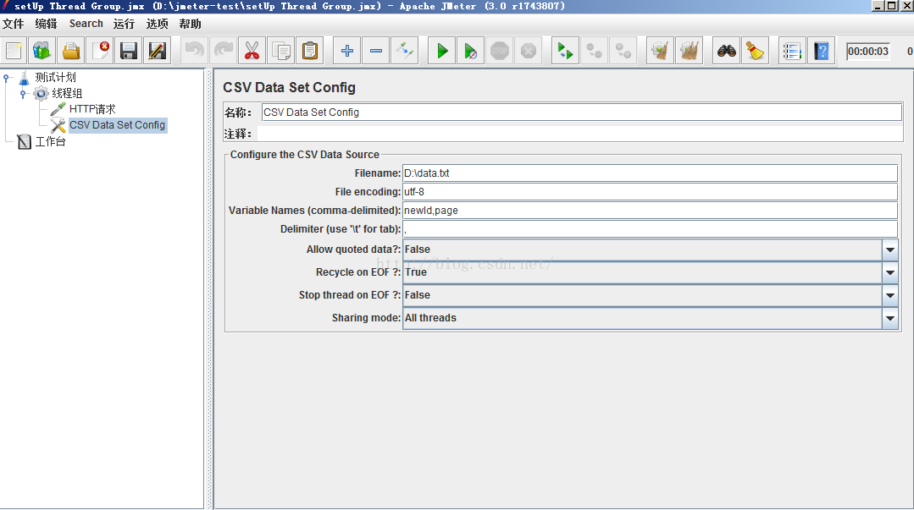Viewport: 914px width, 510px height.
Task: Click the HTTP请求 sampler dropper icon
Action: coord(58,109)
